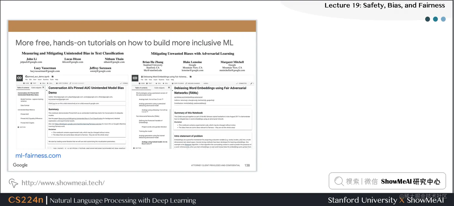Close the table of contents panel in pinned_auc_demo
Image resolution: width=454 pixels, height=206 pixels.
(x=43, y=88)
